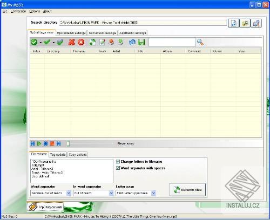Click the single green checkmark icon
The width and height of the screenshot is (270, 220).
47,42
